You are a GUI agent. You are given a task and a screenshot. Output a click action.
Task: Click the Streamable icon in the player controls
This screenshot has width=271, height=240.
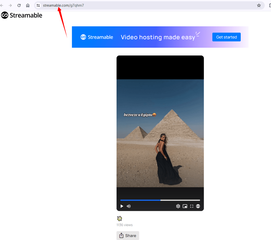[x=198, y=206]
